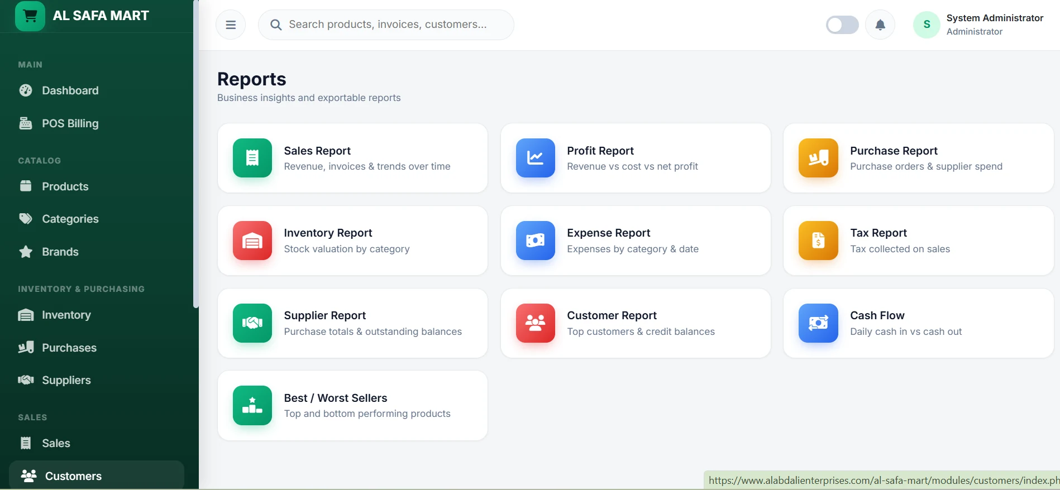Click the Profit Report chart icon

tap(536, 158)
